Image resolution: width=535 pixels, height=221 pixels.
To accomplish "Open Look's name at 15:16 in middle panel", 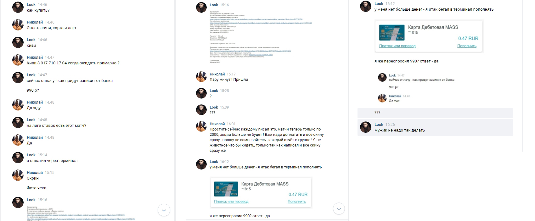I will click(x=214, y=5).
